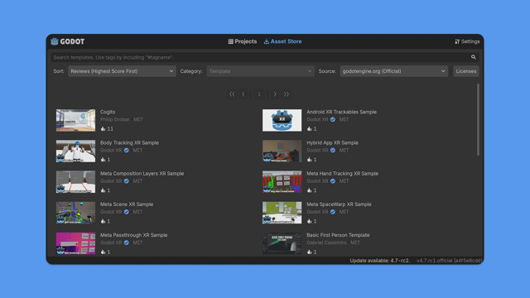Click Meta SpaceWarp XR Sample title
530x298 pixels.
[x=339, y=204]
